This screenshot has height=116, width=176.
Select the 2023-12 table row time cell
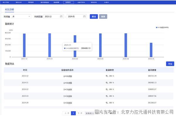pyautogui.click(x=25, y=76)
